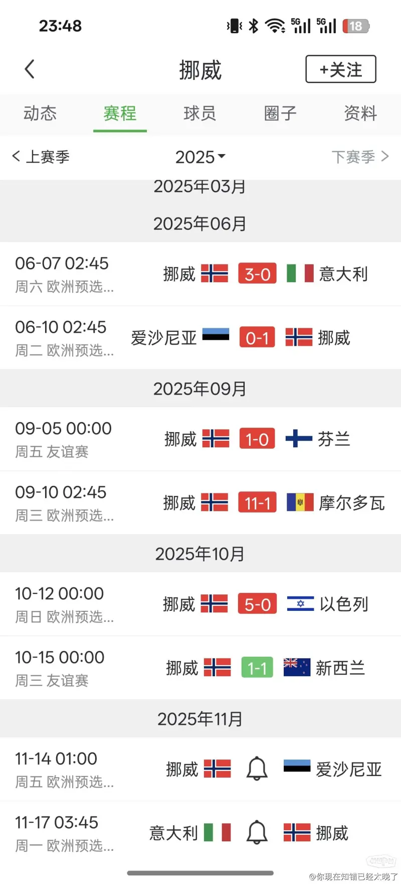The image size is (401, 884).
Task: Tap the New Zealand flag icon
Action: (297, 667)
